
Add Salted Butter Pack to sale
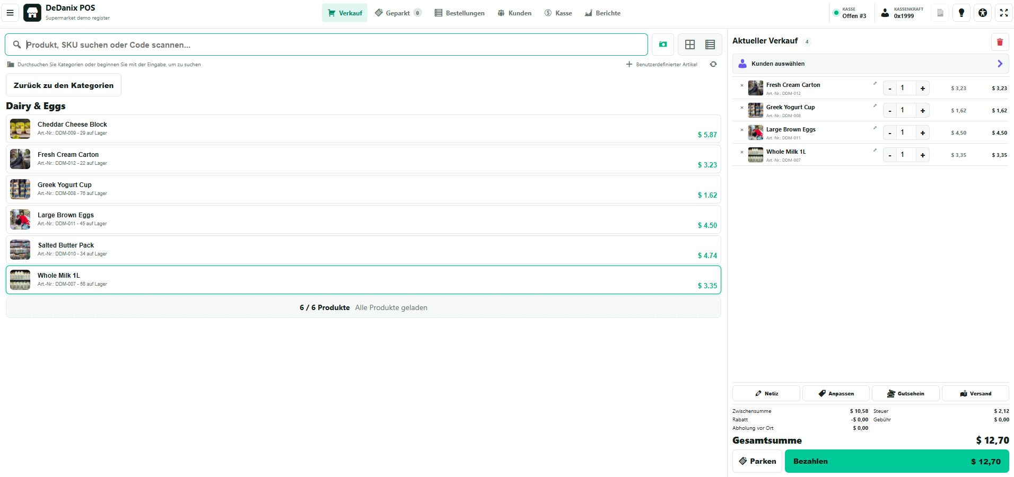coord(363,250)
